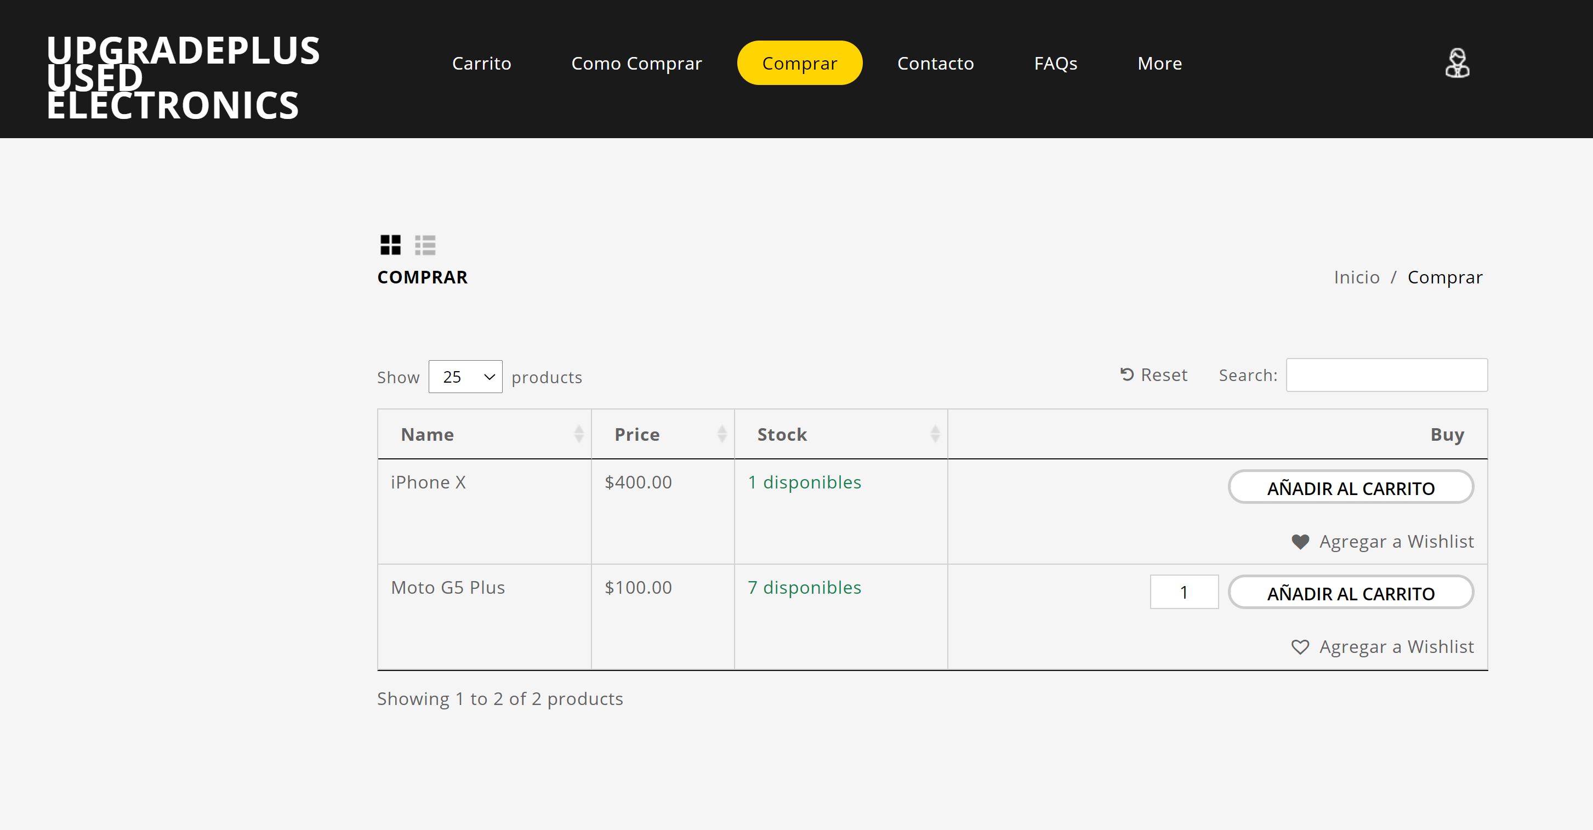
Task: Go to Como Comprar page
Action: pos(636,63)
